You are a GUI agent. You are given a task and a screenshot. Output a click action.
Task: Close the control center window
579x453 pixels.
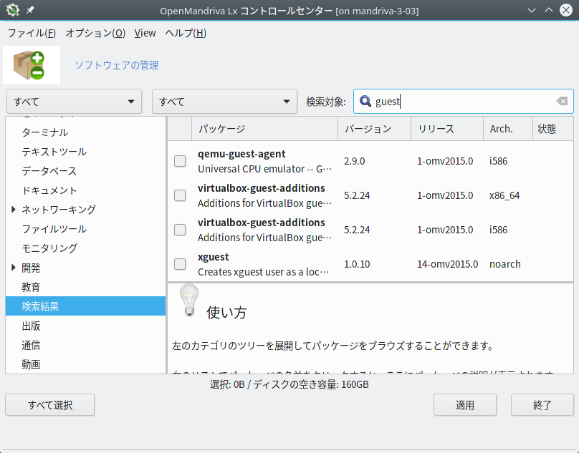[565, 10]
